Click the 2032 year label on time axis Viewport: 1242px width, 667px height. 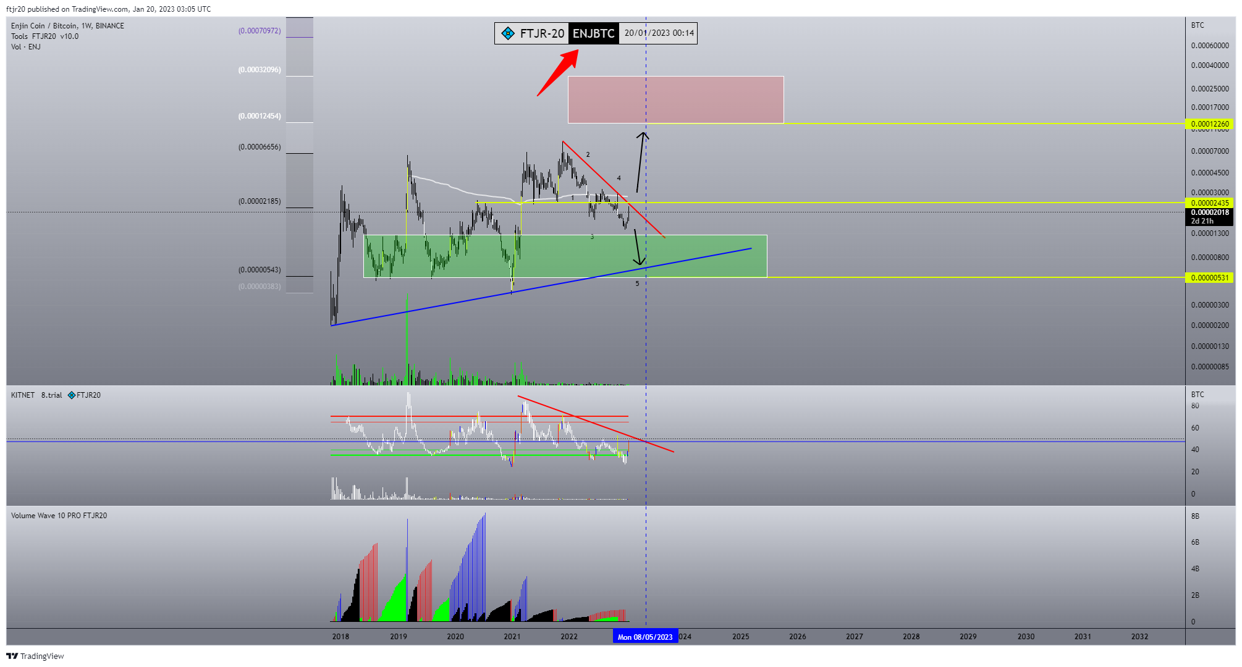point(1140,637)
